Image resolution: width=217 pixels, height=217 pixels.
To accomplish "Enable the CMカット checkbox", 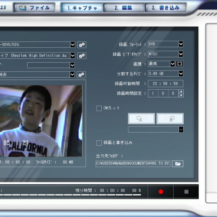I will click(99, 108).
